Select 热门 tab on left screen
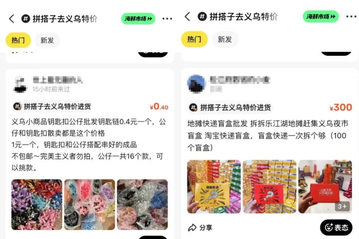359x239 pixels. [18, 40]
